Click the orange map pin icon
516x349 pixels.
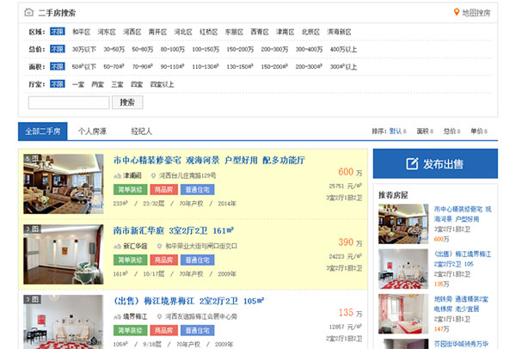[x=457, y=12]
